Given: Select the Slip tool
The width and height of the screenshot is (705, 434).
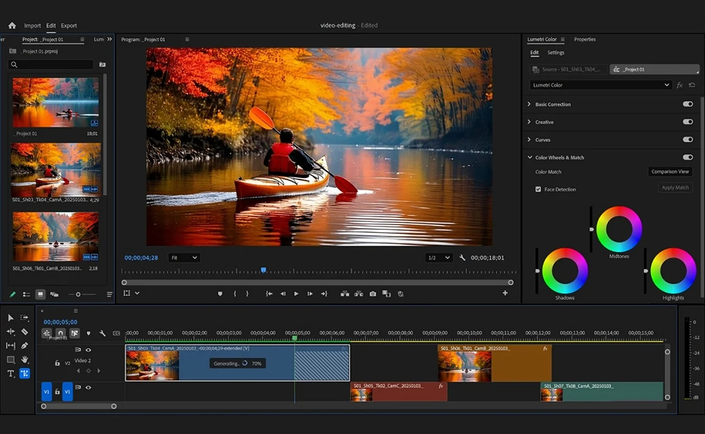Looking at the screenshot, I should click(10, 346).
